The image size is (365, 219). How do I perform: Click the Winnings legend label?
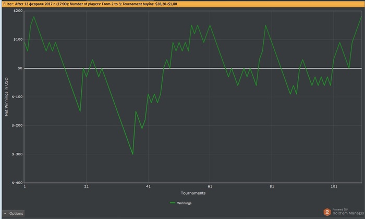pos(184,203)
